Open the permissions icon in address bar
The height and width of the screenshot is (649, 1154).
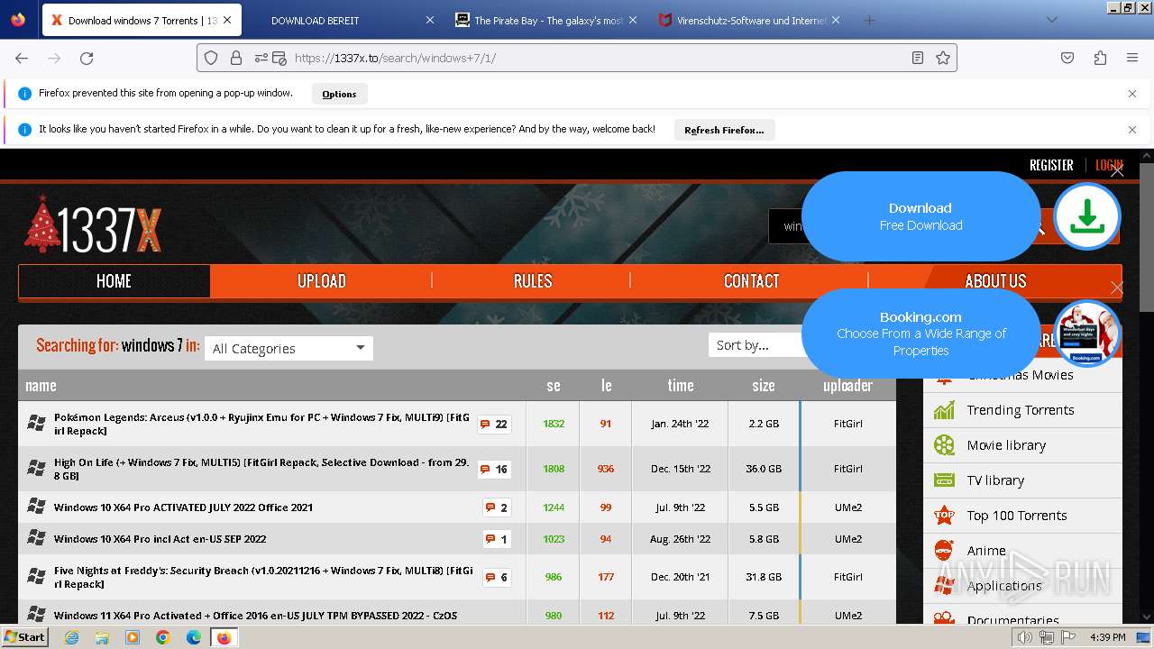261,58
